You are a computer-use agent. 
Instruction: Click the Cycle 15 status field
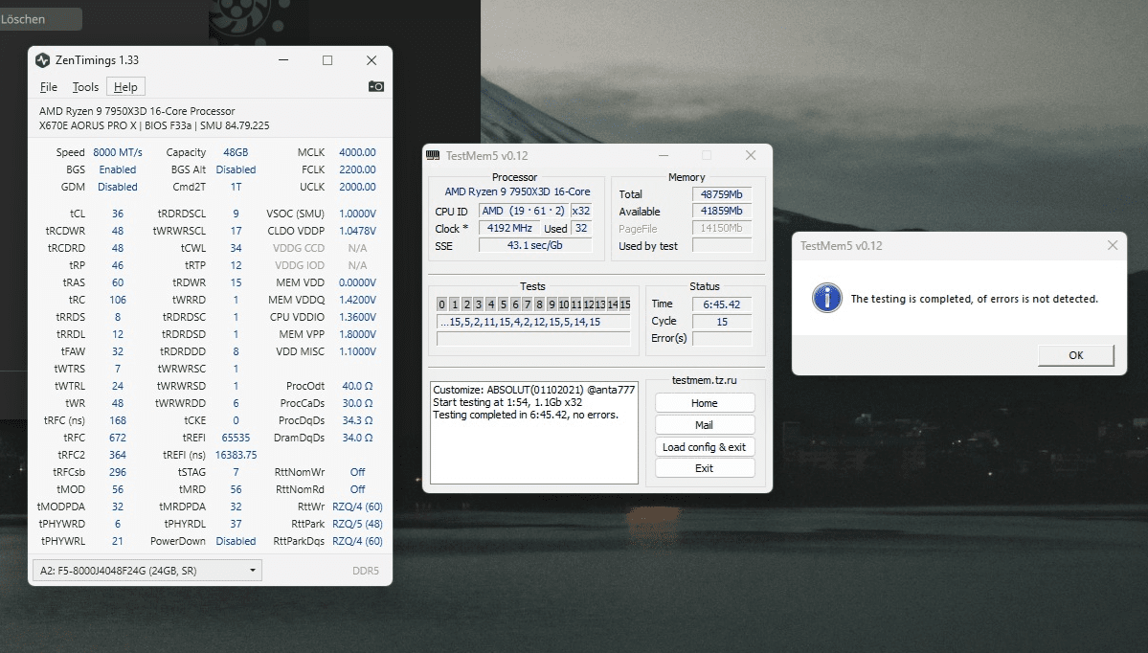[722, 322]
